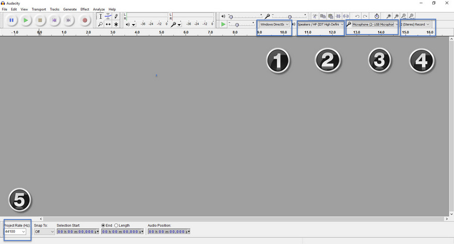The height and width of the screenshot is (244, 454).
Task: Select the End radio button
Action: (103, 225)
